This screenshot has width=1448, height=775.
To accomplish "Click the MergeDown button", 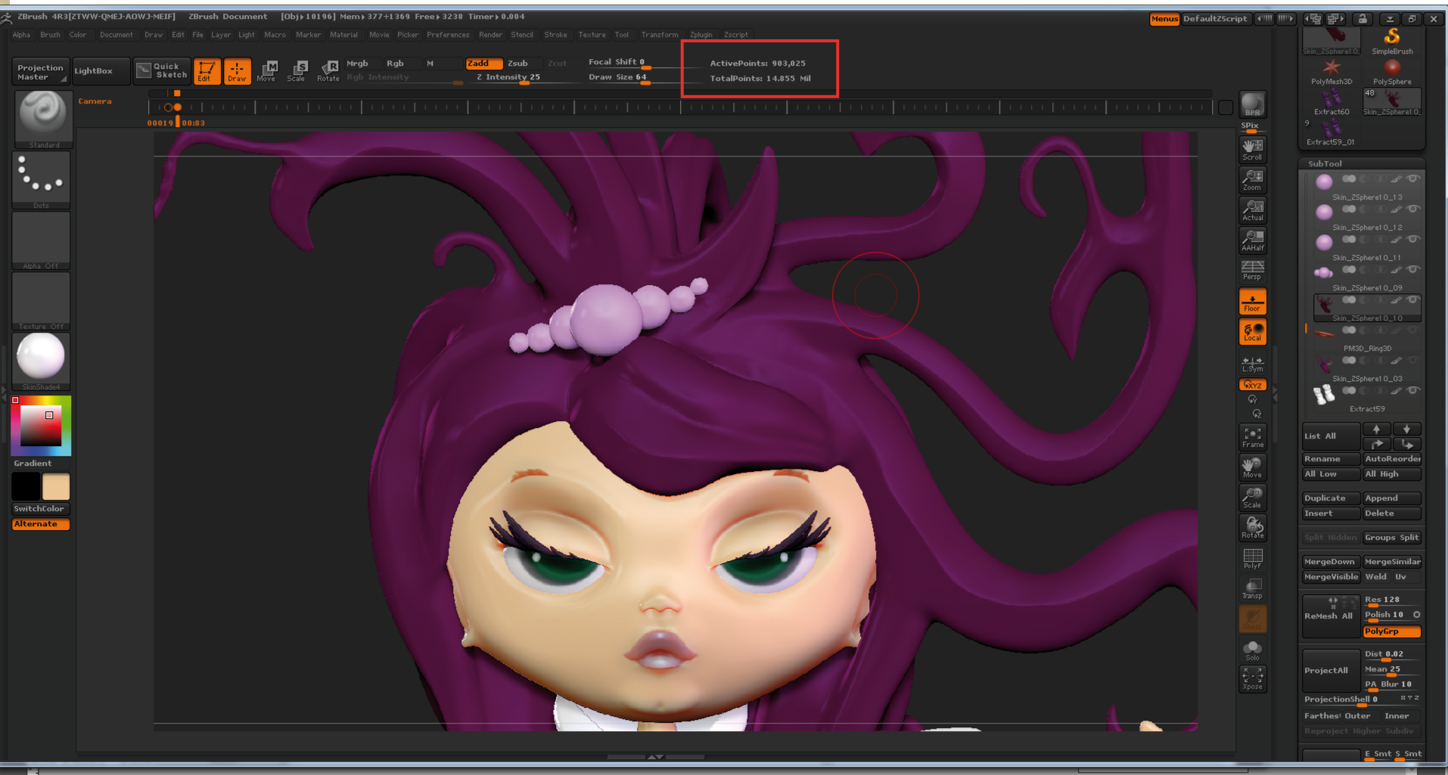I will tap(1331, 562).
